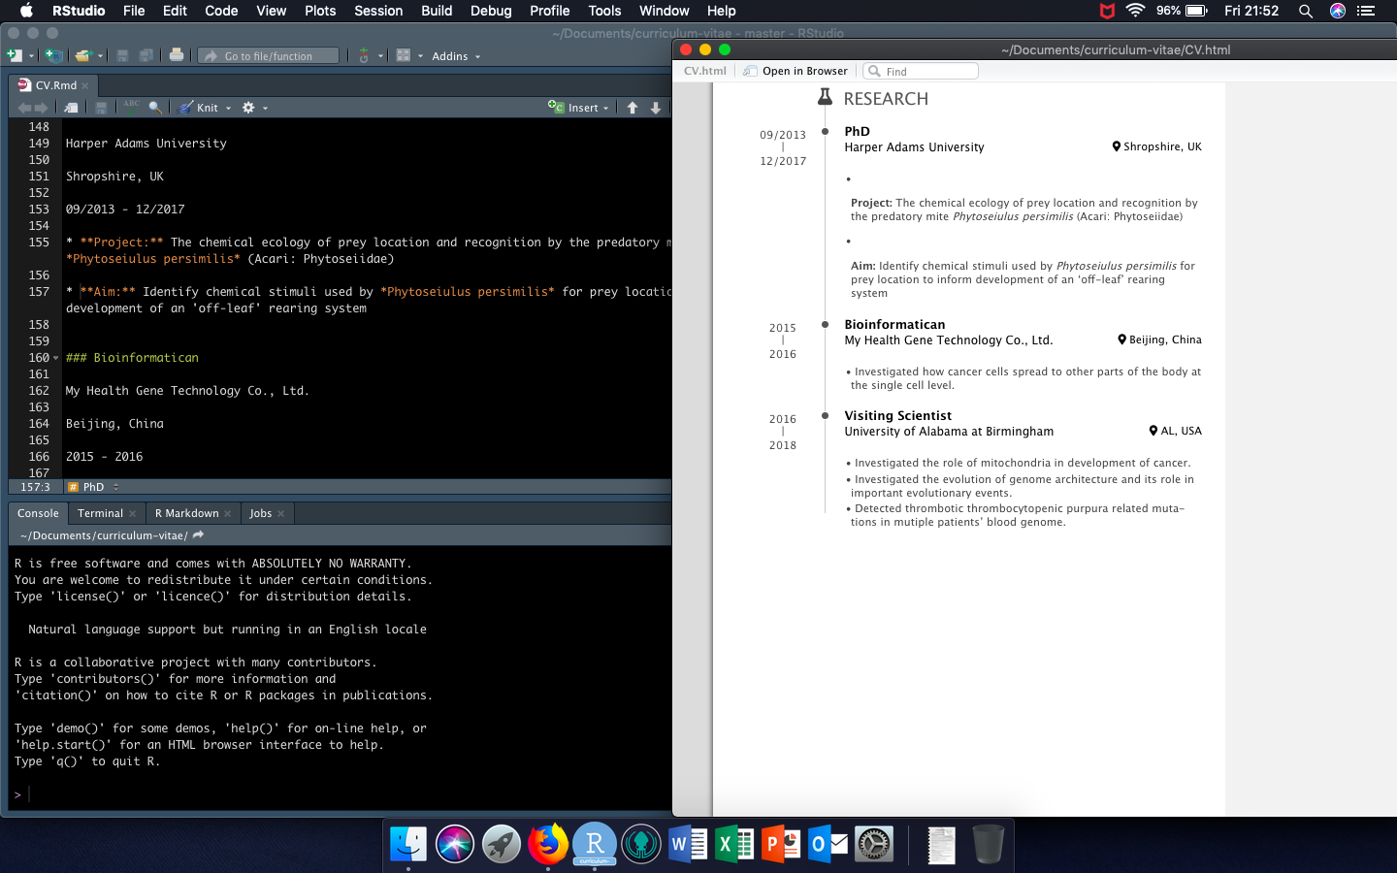1397x873 pixels.
Task: Click the editor Save icon
Action: click(x=101, y=108)
